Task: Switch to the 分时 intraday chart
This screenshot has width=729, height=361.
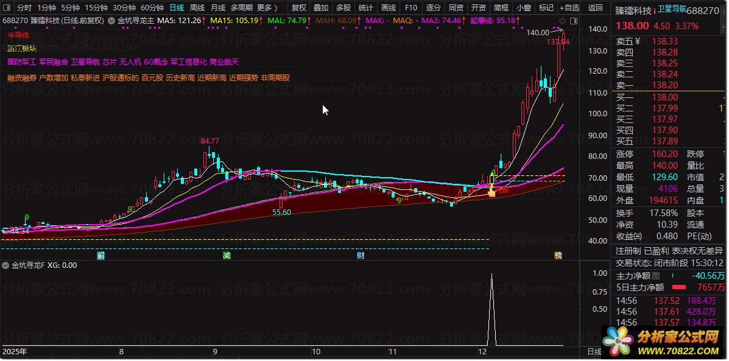Action: coord(24,7)
